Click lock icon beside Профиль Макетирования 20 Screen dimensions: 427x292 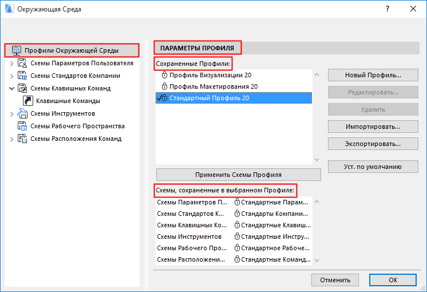click(x=164, y=86)
